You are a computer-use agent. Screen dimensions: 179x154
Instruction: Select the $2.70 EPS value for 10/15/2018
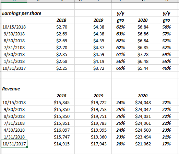(x=62, y=27)
